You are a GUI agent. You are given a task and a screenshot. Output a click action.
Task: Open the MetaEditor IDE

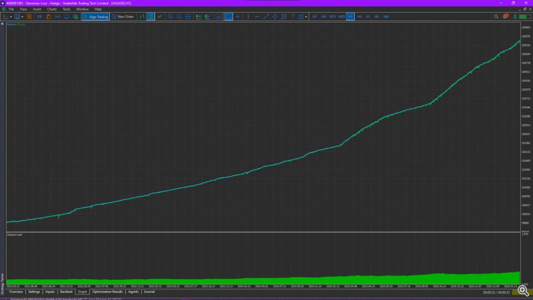tap(40, 16)
